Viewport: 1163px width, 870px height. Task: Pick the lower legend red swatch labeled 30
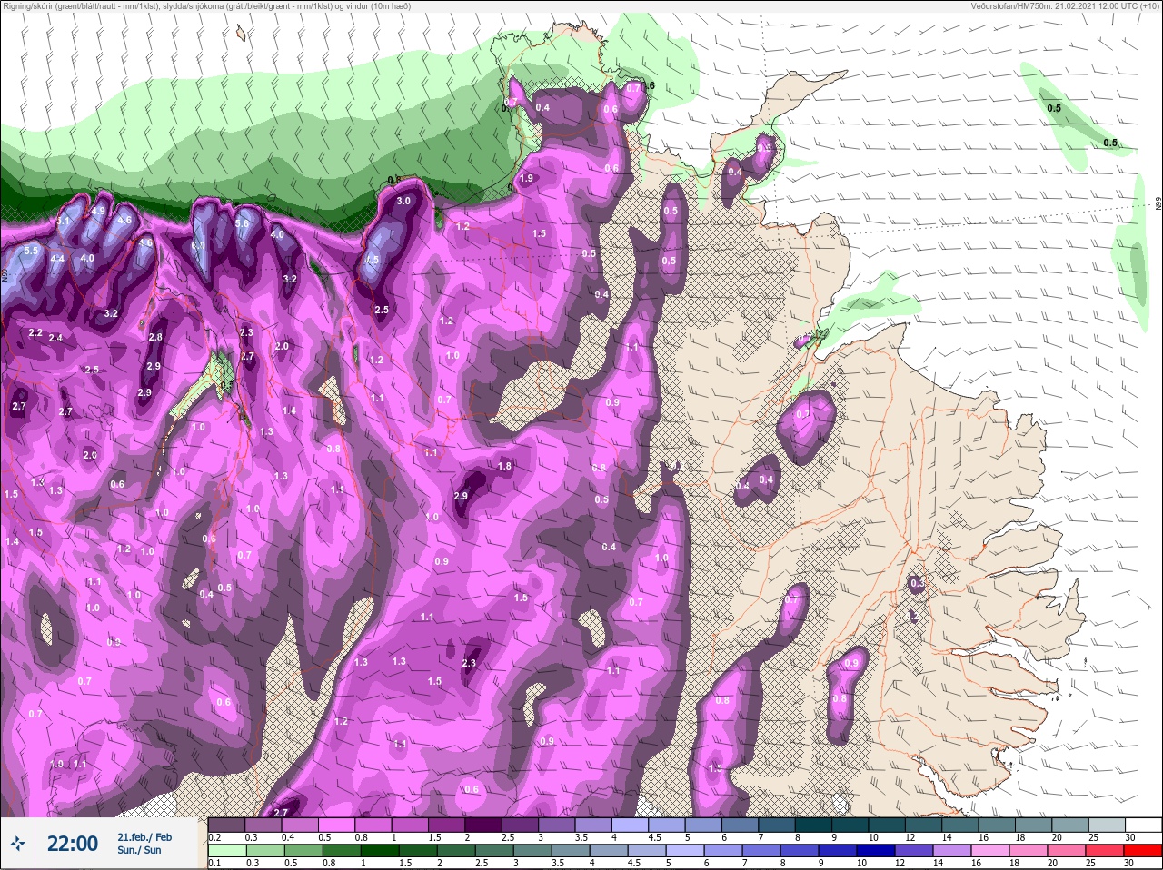click(1143, 851)
